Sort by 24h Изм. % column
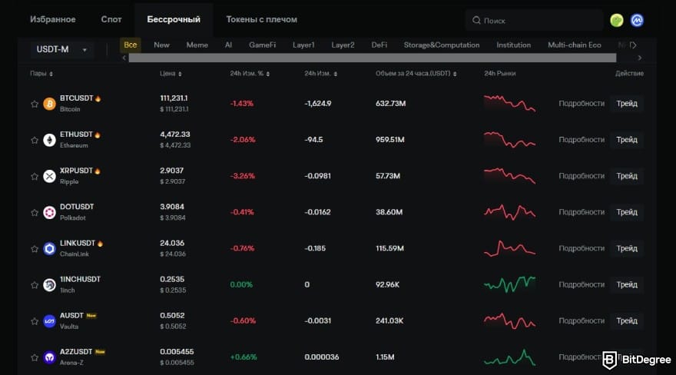 [250, 74]
